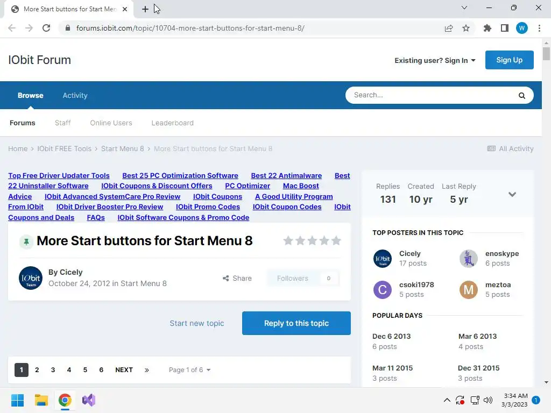The height and width of the screenshot is (413, 551).
Task: Open Cicely's avatar in Top Posters
Action: point(383,259)
